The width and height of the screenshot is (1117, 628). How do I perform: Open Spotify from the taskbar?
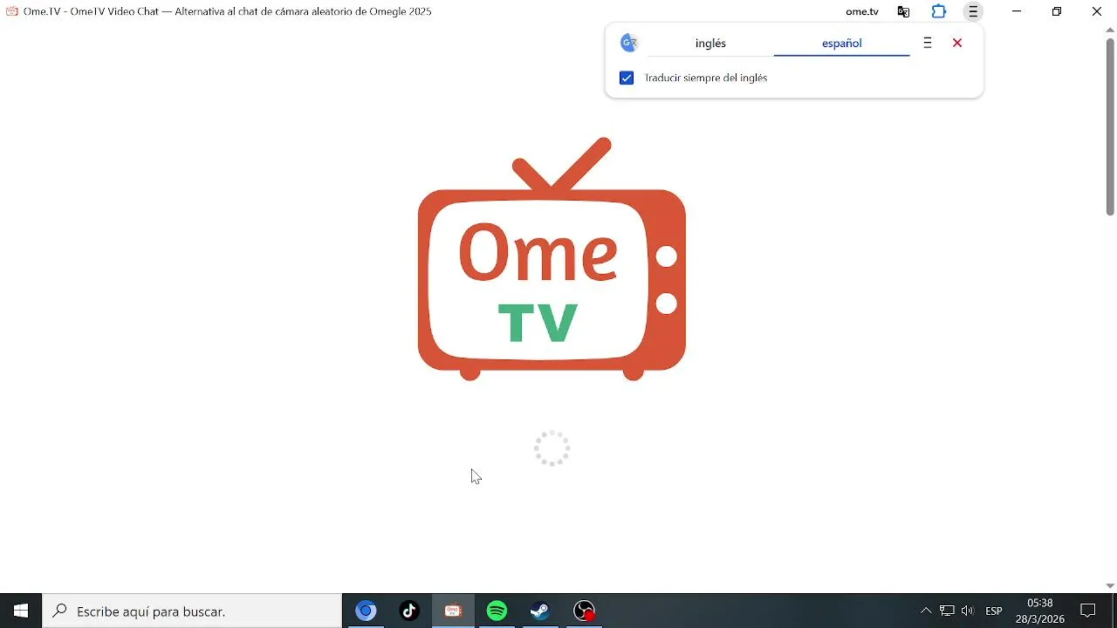point(497,611)
